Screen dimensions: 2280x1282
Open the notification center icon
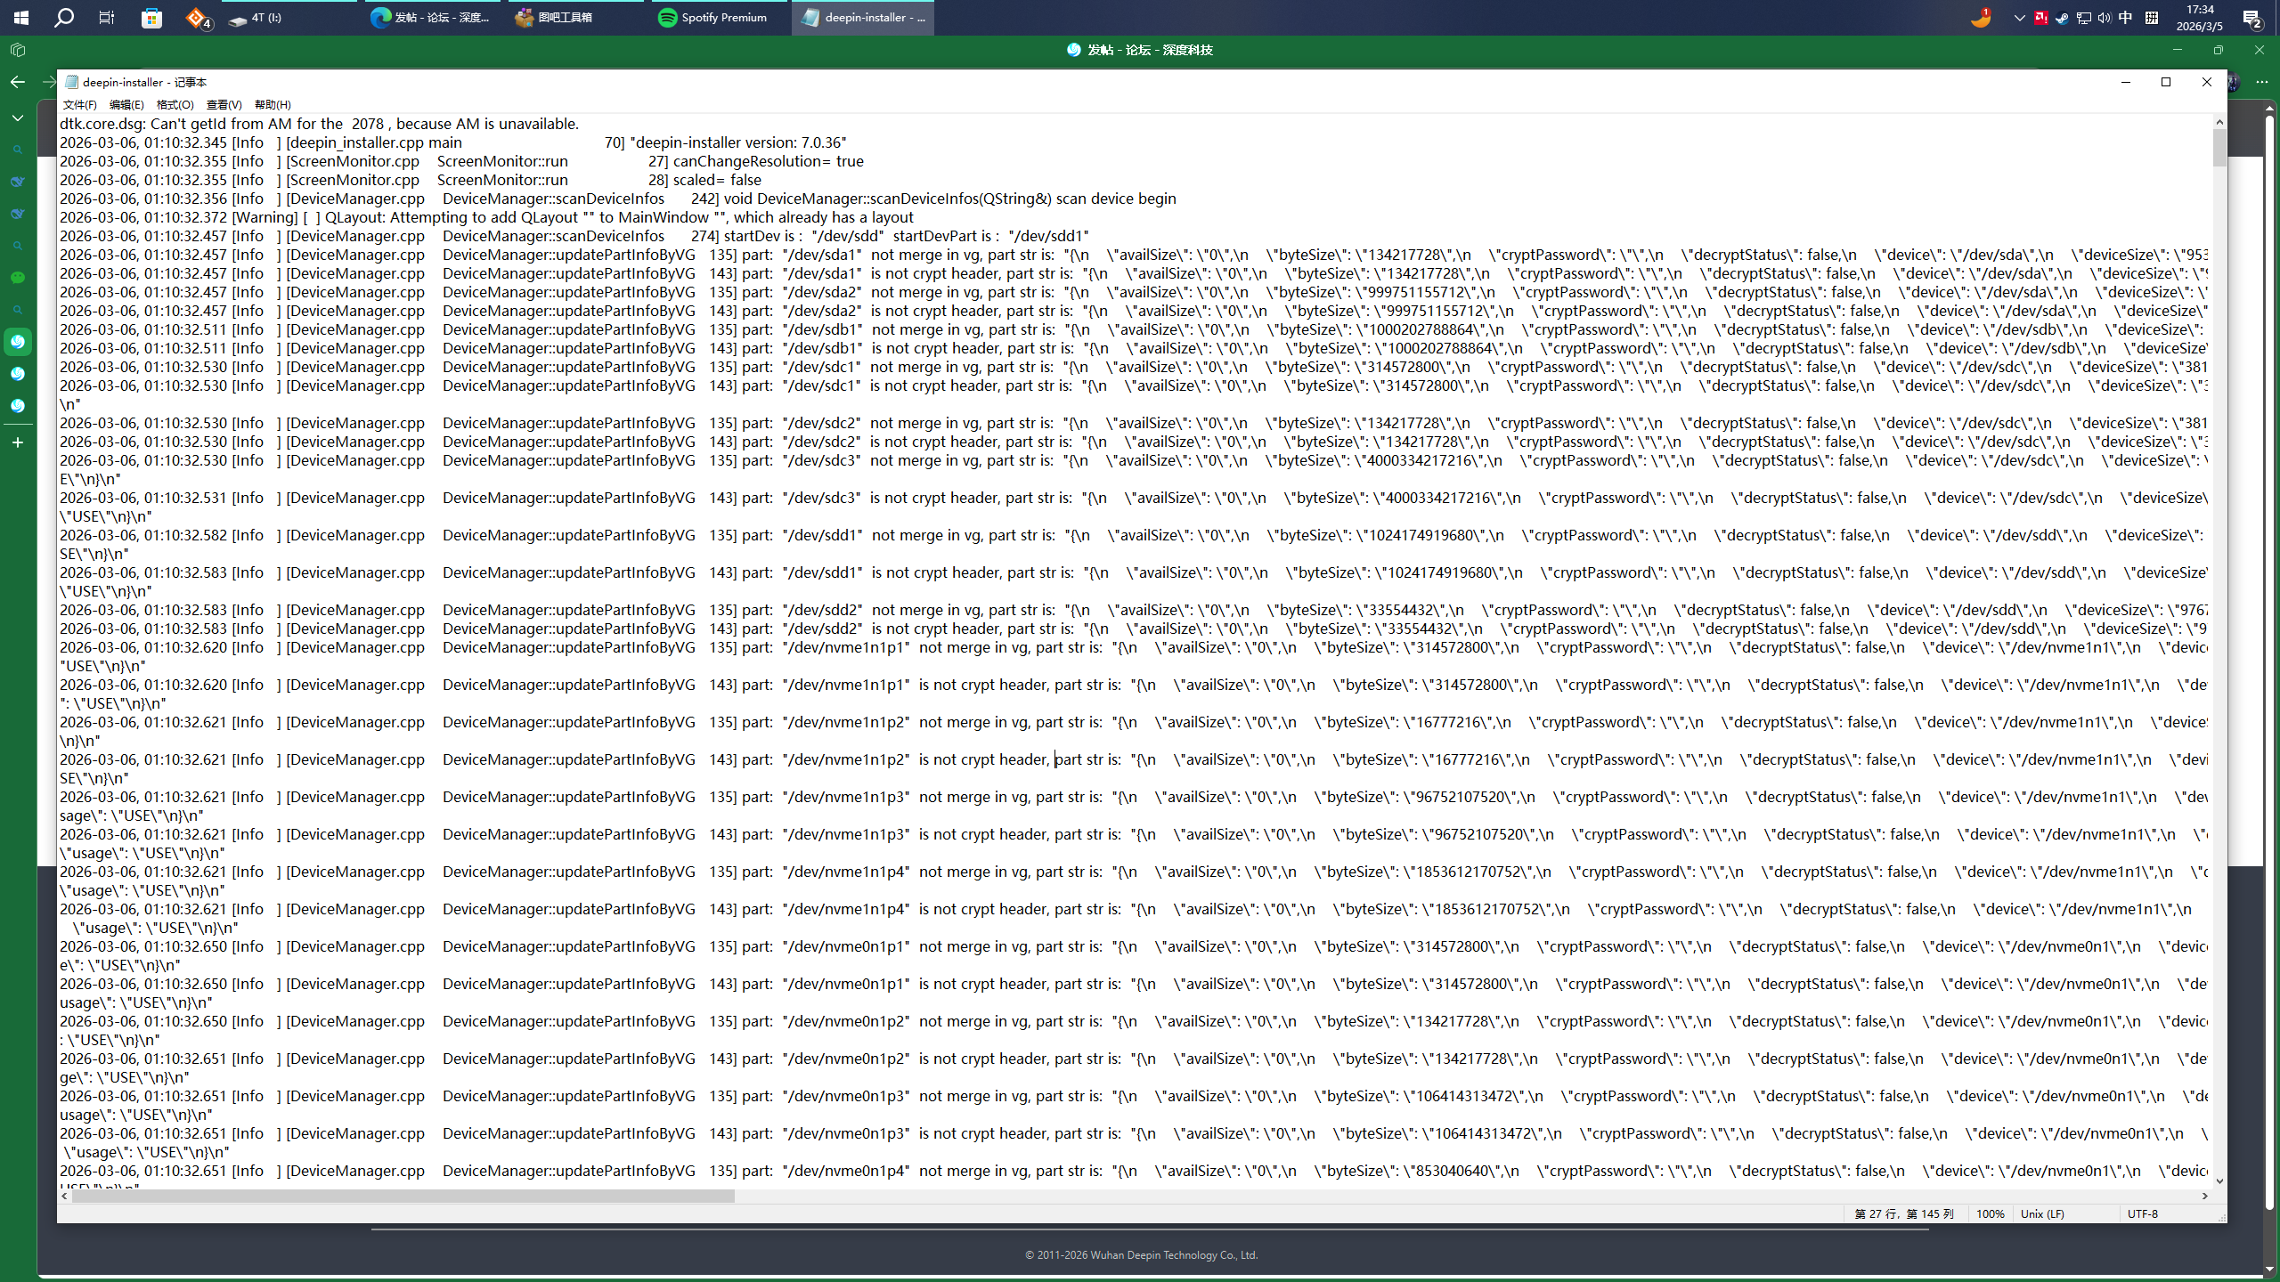(x=2251, y=18)
